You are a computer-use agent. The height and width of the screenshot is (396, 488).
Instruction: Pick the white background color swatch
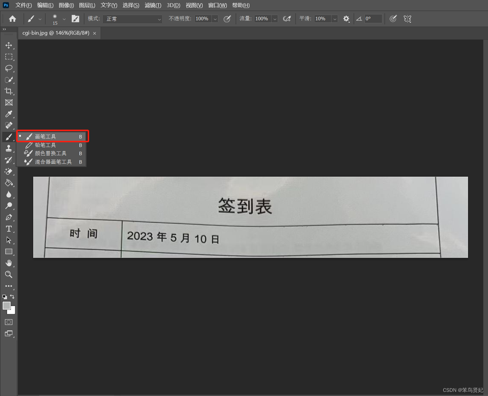13,311
